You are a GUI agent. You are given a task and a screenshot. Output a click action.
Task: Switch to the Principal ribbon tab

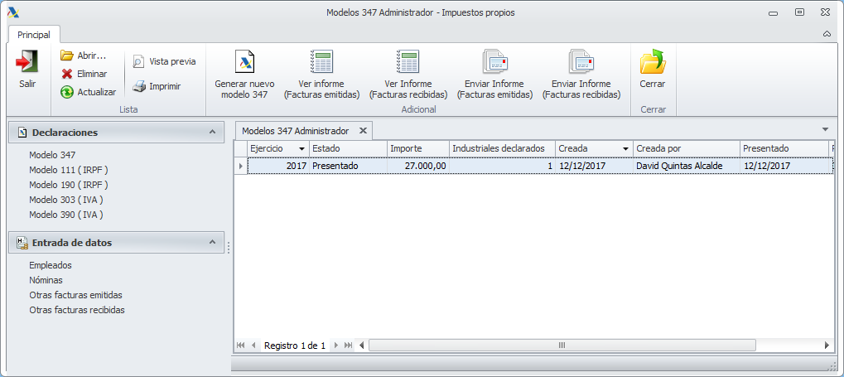click(x=34, y=35)
